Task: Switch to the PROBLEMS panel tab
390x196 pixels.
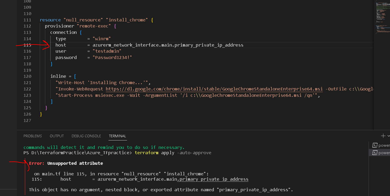Action: (33, 136)
